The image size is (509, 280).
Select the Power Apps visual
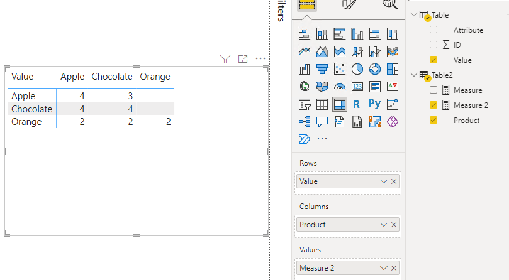[392, 122]
